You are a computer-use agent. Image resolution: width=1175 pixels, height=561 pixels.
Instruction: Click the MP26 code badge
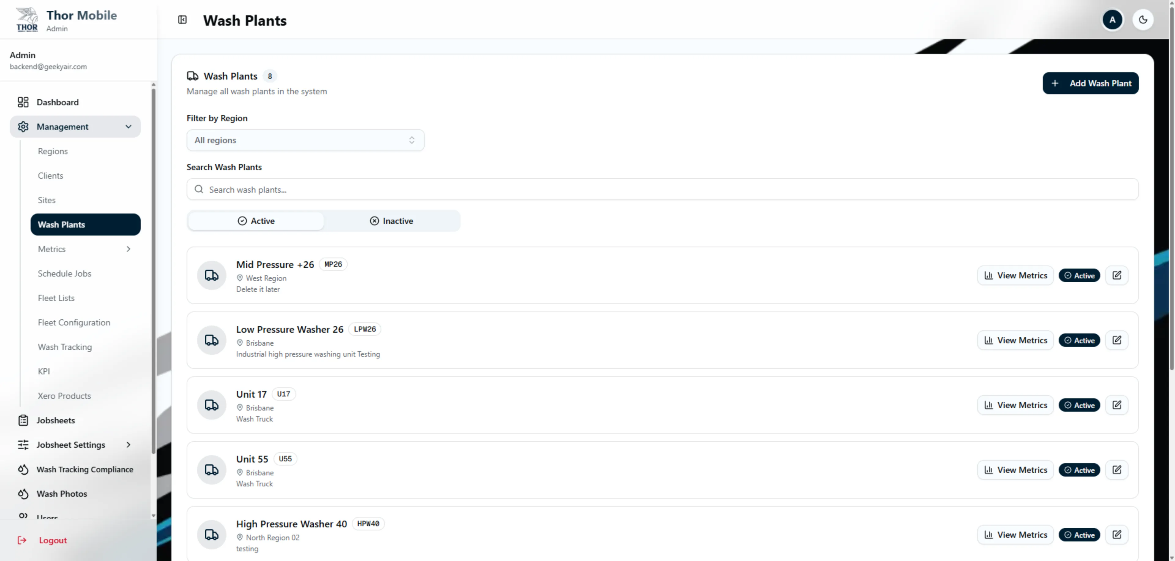pyautogui.click(x=333, y=264)
